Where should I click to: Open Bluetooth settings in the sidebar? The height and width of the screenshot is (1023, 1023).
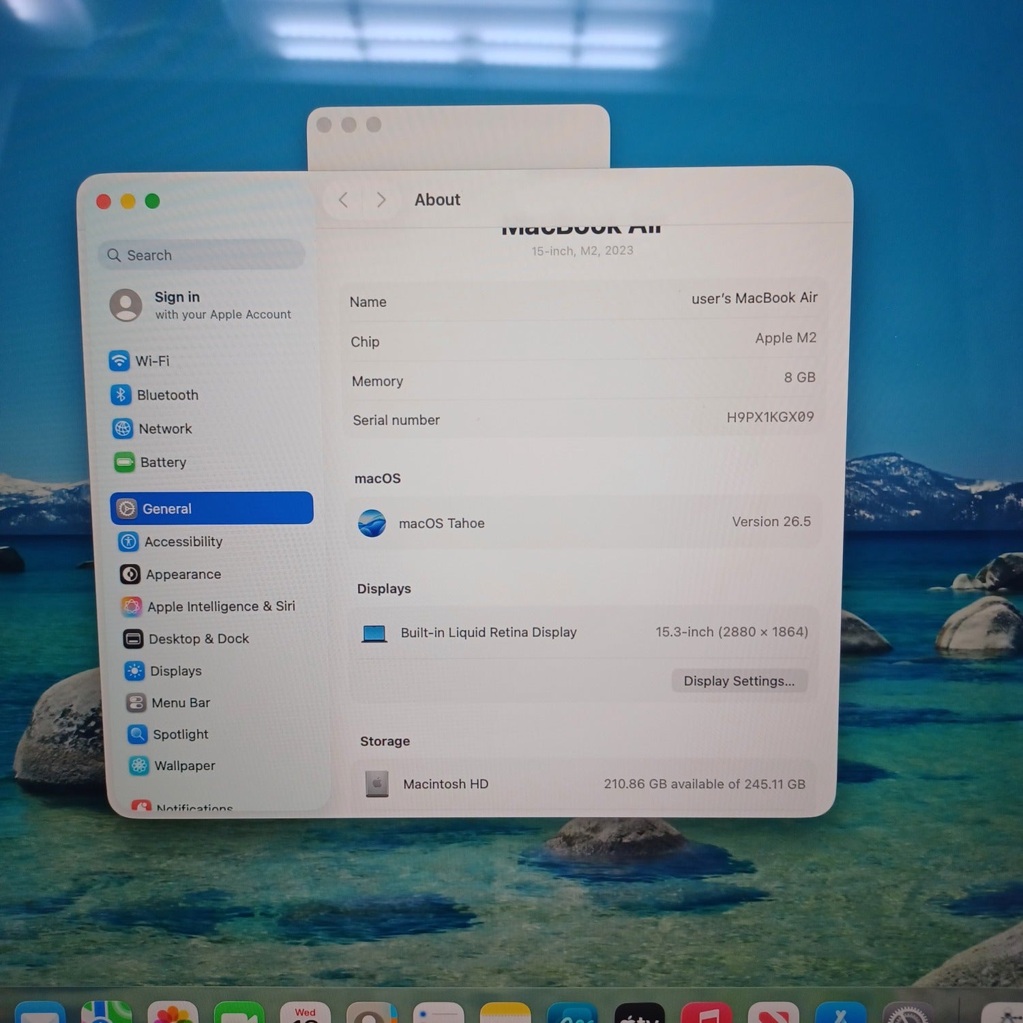[x=155, y=395]
